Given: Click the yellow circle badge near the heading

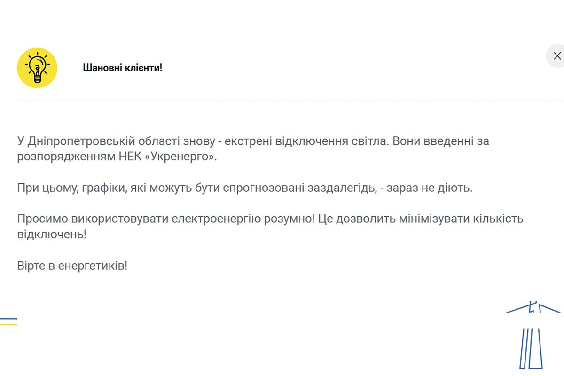Looking at the screenshot, I should click(37, 67).
